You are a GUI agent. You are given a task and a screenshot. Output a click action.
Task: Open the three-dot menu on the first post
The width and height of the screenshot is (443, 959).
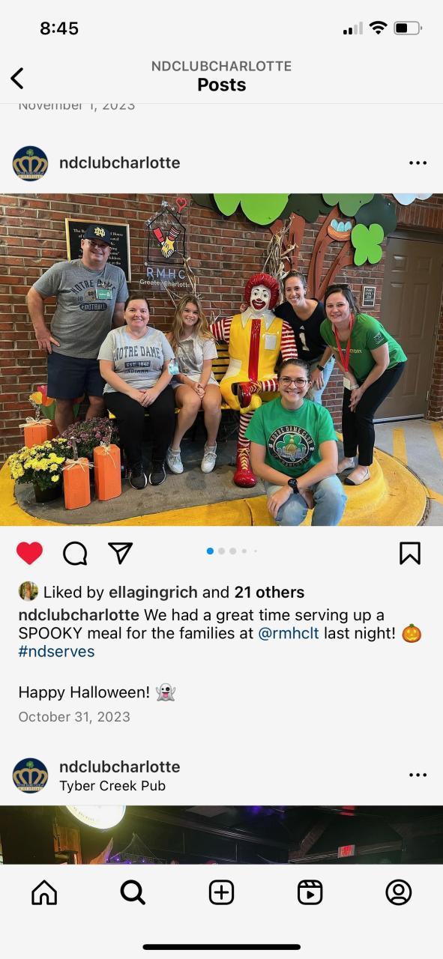click(418, 163)
